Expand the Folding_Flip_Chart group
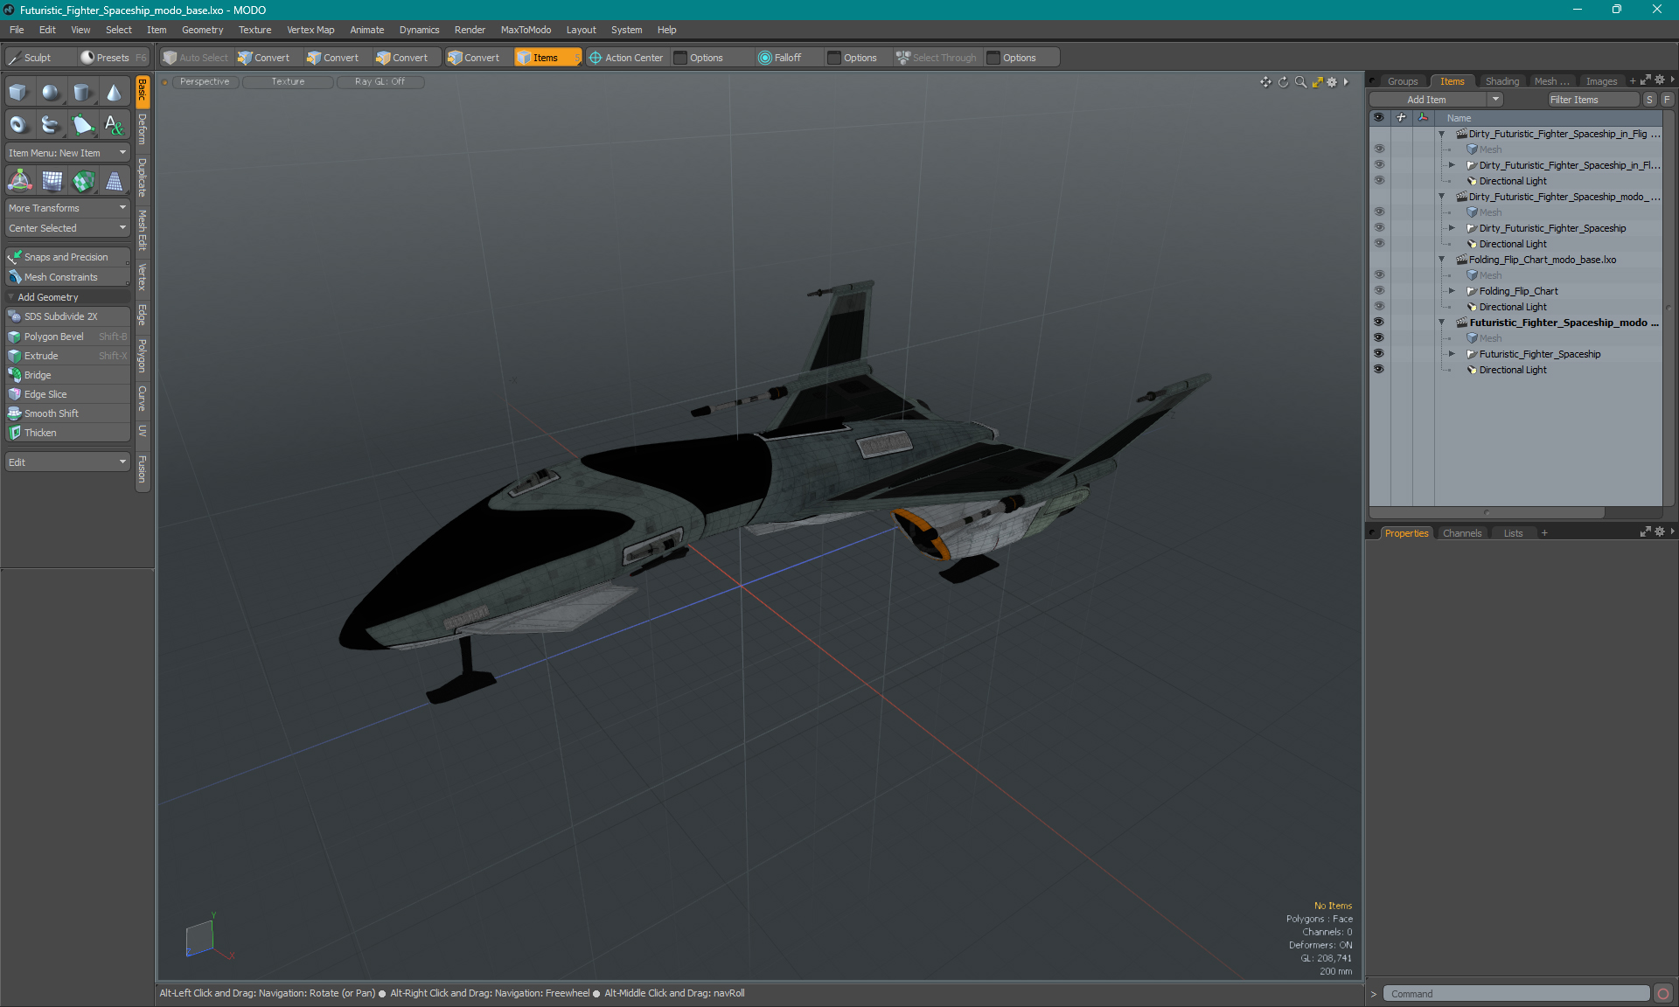Viewport: 1679px width, 1007px height. coord(1453,291)
